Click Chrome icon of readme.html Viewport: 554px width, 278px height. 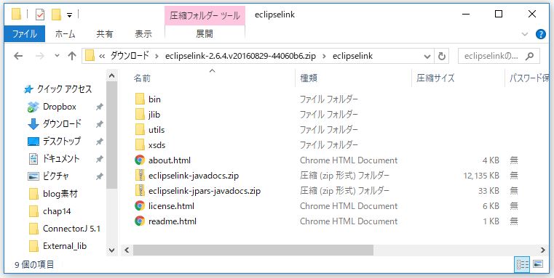click(x=140, y=221)
